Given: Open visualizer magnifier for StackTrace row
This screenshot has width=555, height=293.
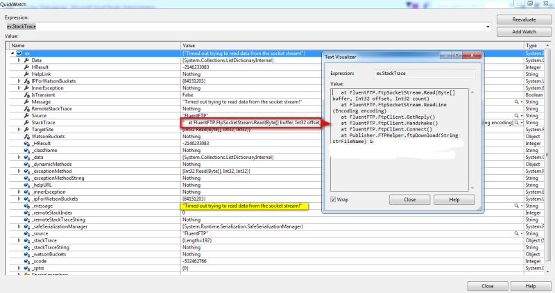Looking at the screenshot, I should (516, 123).
